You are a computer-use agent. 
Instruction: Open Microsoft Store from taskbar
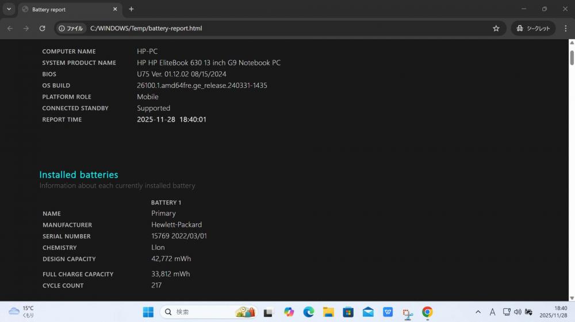[348, 312]
